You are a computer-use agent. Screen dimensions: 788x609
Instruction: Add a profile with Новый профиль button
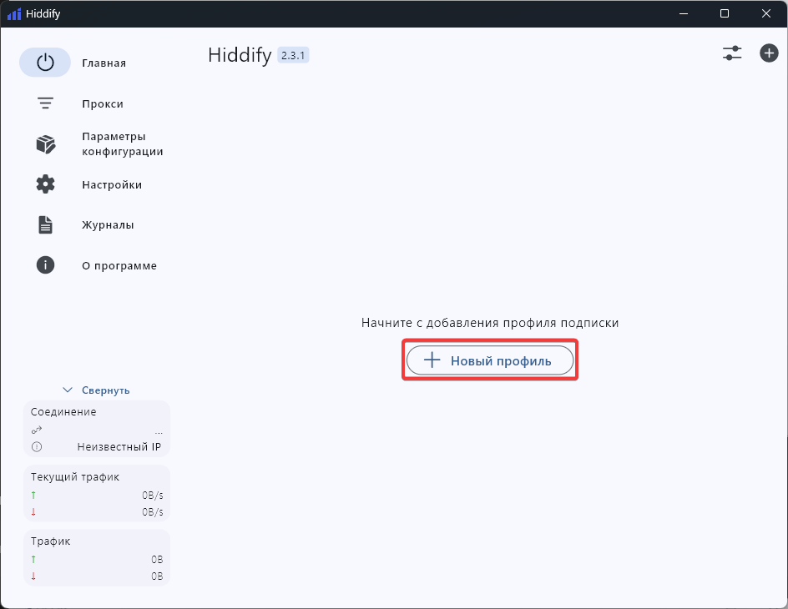490,360
